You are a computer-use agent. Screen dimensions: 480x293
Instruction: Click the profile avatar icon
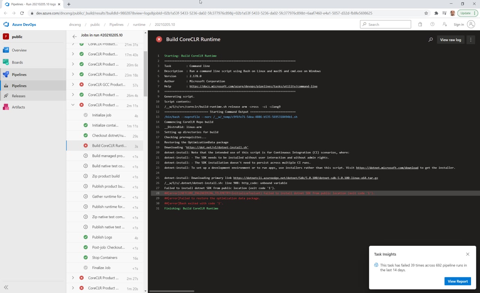pyautogui.click(x=471, y=24)
